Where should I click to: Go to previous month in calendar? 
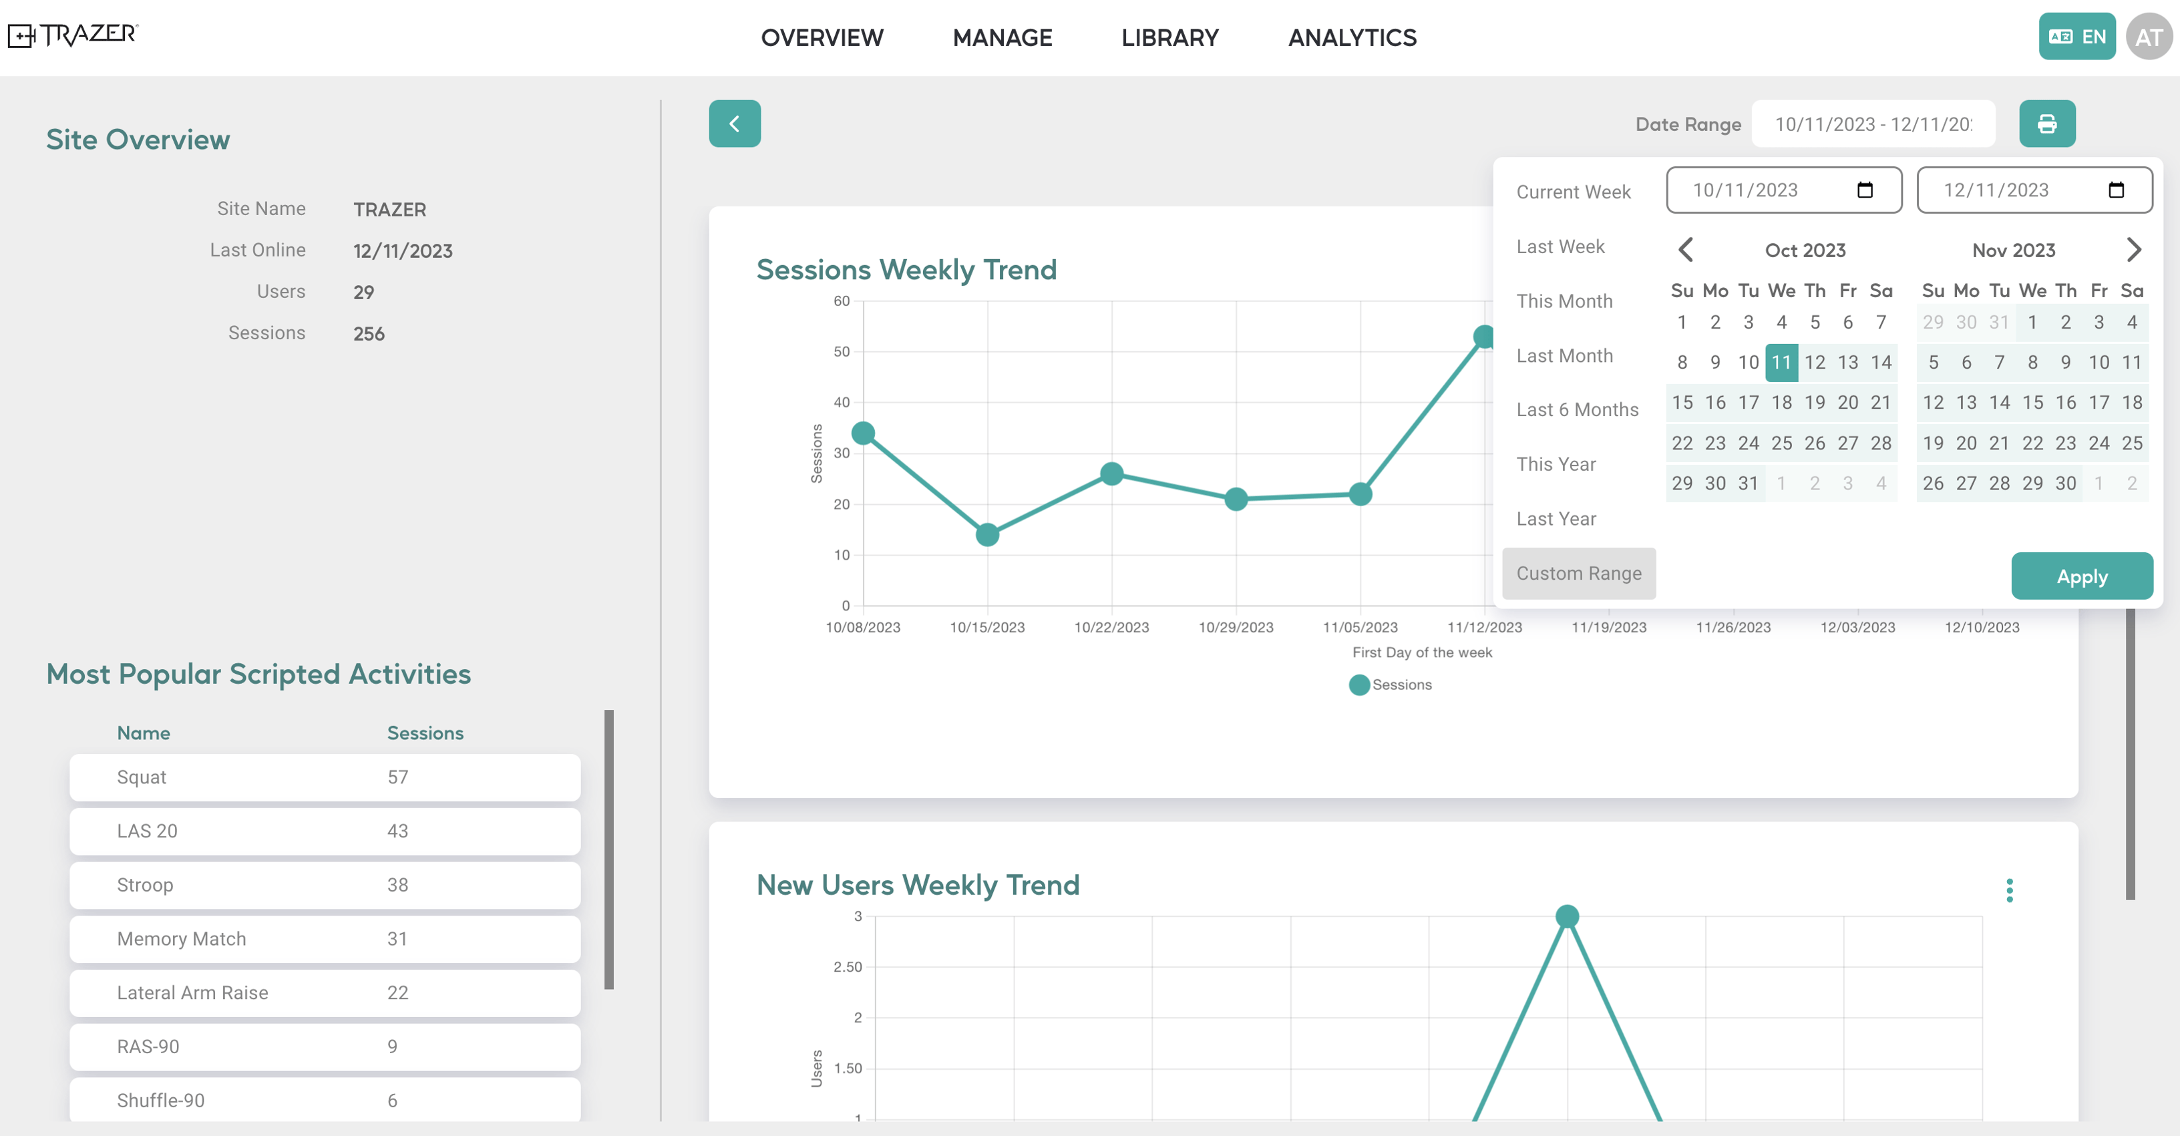point(1685,250)
